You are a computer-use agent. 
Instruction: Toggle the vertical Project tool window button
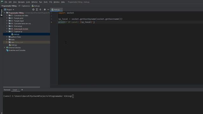click(1, 13)
